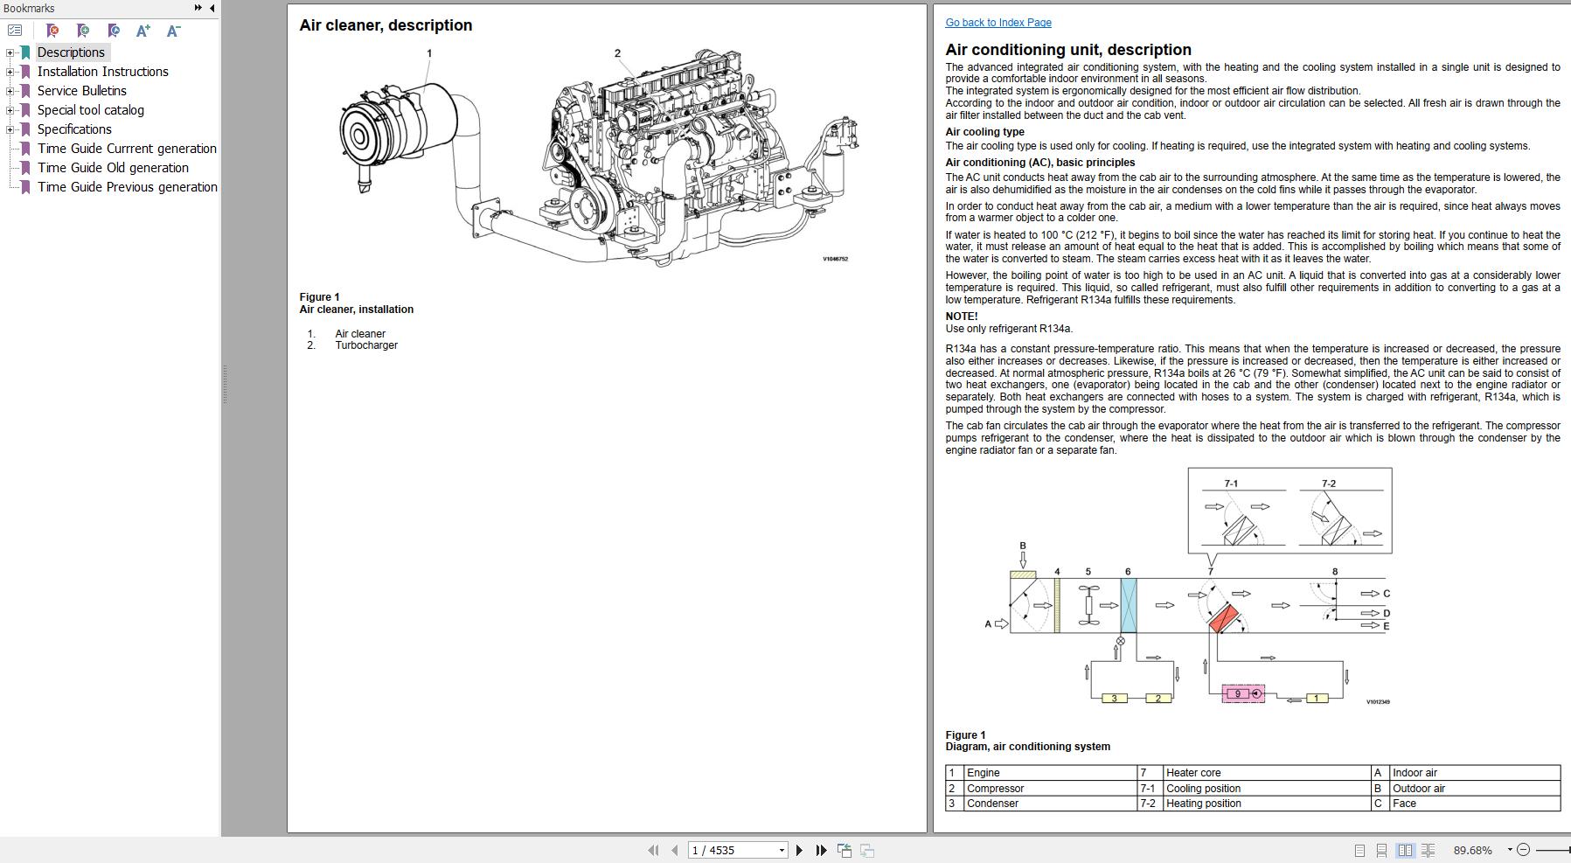Open the zoom level dropdown arrow
This screenshot has width=1571, height=863.
click(x=1509, y=850)
